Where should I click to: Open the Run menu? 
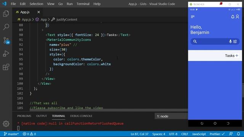click(x=69, y=4)
